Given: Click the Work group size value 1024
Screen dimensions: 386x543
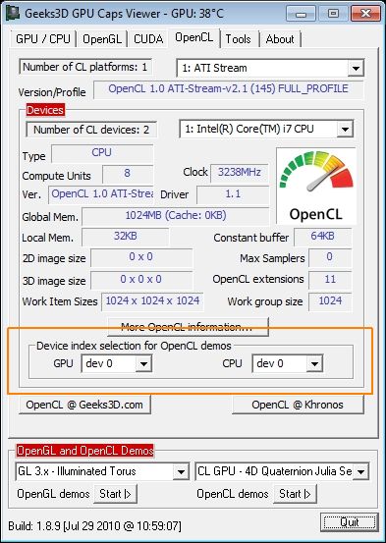Looking at the screenshot, I should tap(329, 301).
